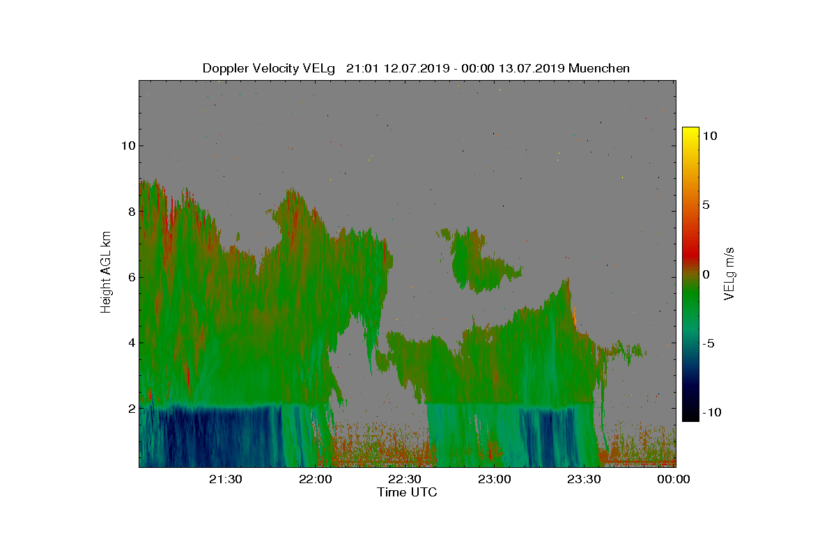
Task: Select the 22:30 time tick label
Action: 406,479
